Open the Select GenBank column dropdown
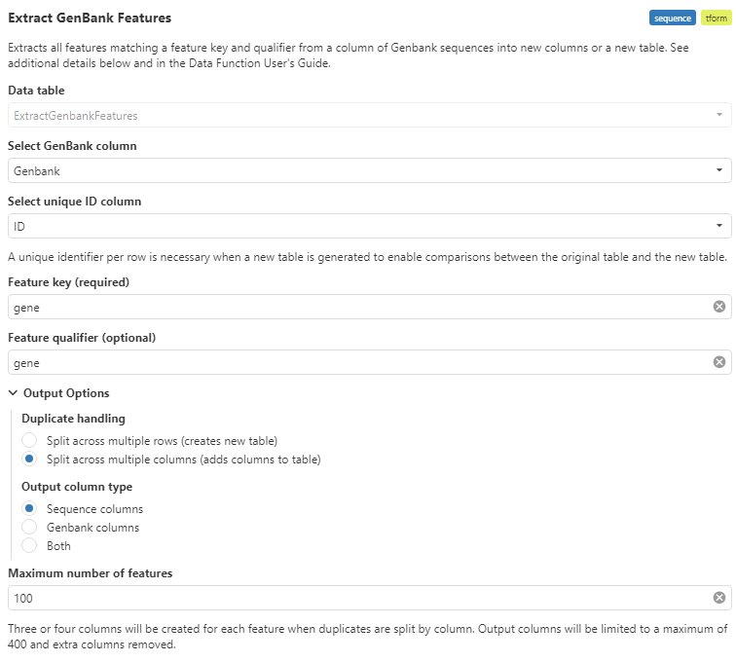736x662 pixels. pyautogui.click(x=718, y=170)
